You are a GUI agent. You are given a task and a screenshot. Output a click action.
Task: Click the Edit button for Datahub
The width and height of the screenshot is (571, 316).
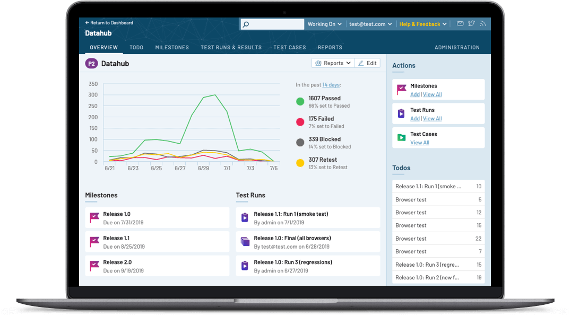[367, 63]
